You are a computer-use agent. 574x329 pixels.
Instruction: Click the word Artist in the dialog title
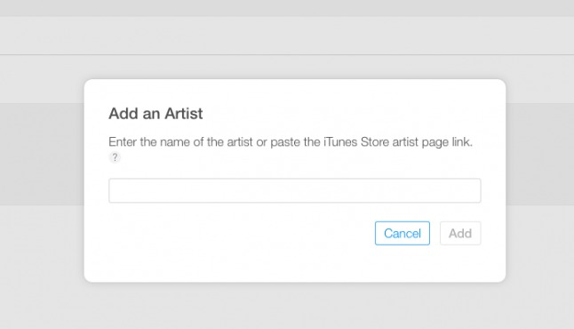(183, 114)
